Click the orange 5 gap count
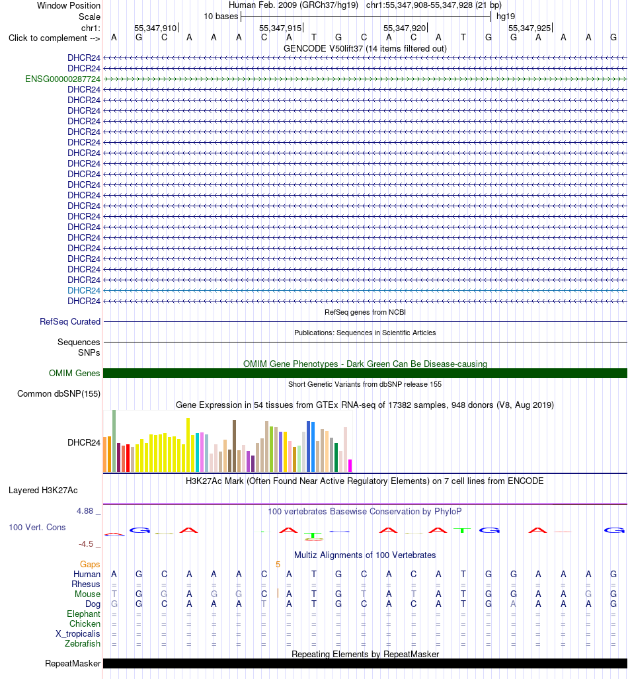Image resolution: width=628 pixels, height=679 pixels. click(278, 564)
